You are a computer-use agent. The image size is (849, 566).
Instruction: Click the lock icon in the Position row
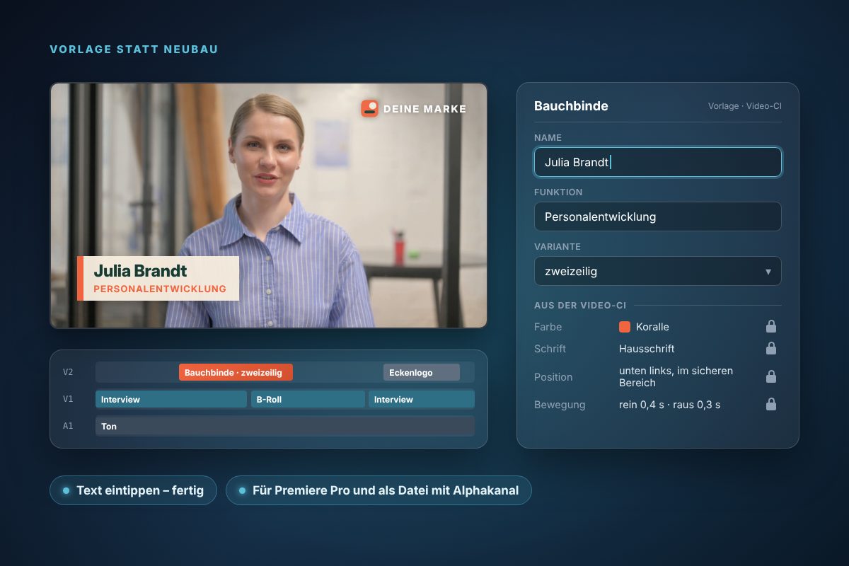pyautogui.click(x=771, y=376)
